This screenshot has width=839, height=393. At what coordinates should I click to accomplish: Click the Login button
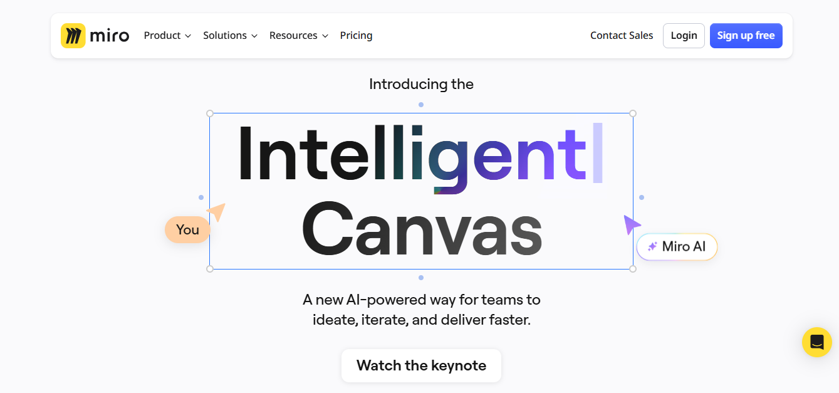[684, 36]
